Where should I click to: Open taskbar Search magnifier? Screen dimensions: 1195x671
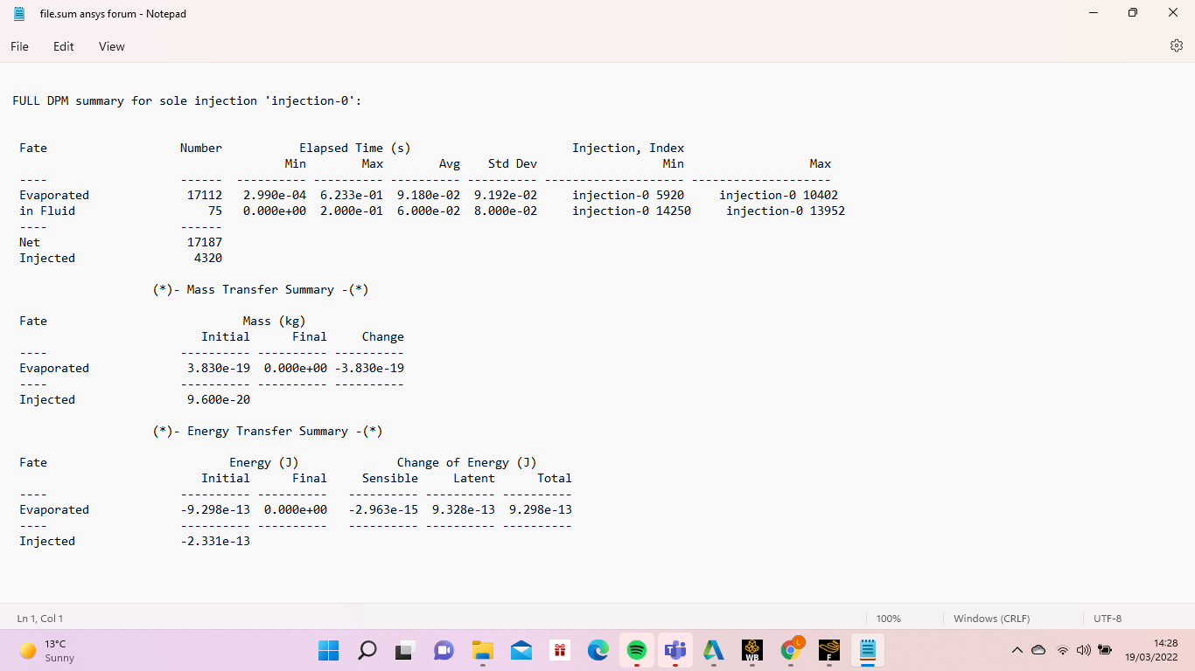pyautogui.click(x=367, y=650)
